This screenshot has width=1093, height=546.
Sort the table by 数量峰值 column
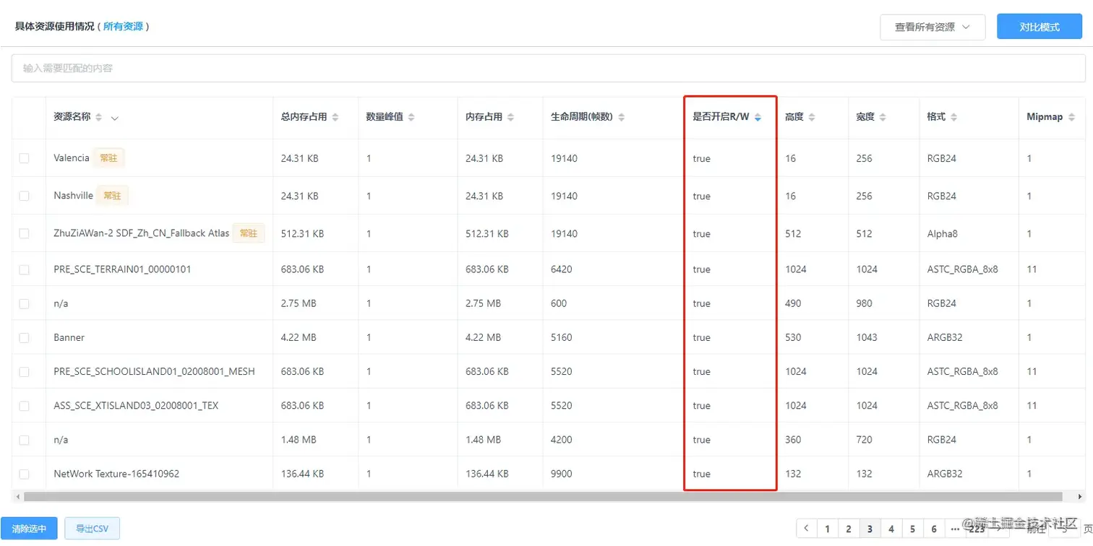pyautogui.click(x=412, y=116)
